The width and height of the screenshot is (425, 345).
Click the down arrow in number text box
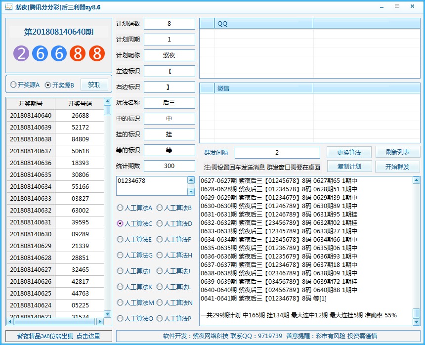pos(191,191)
